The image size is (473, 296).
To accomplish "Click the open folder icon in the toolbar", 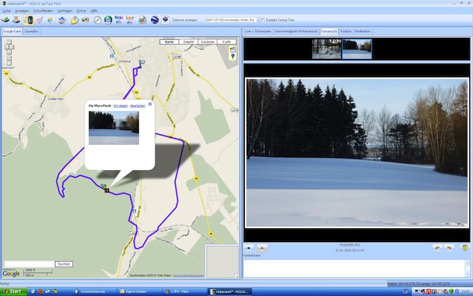I will pos(74,20).
